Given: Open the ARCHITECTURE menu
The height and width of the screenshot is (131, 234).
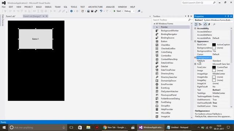Looking at the screenshot, I should pyautogui.click(x=95, y=7).
